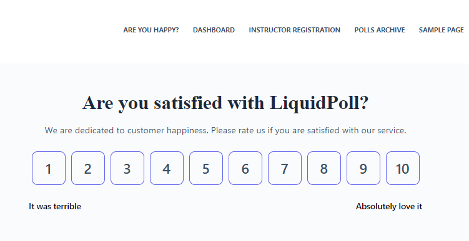Click the blank header area left of the menu
Screen dimensions: 469x241
pos(60,30)
